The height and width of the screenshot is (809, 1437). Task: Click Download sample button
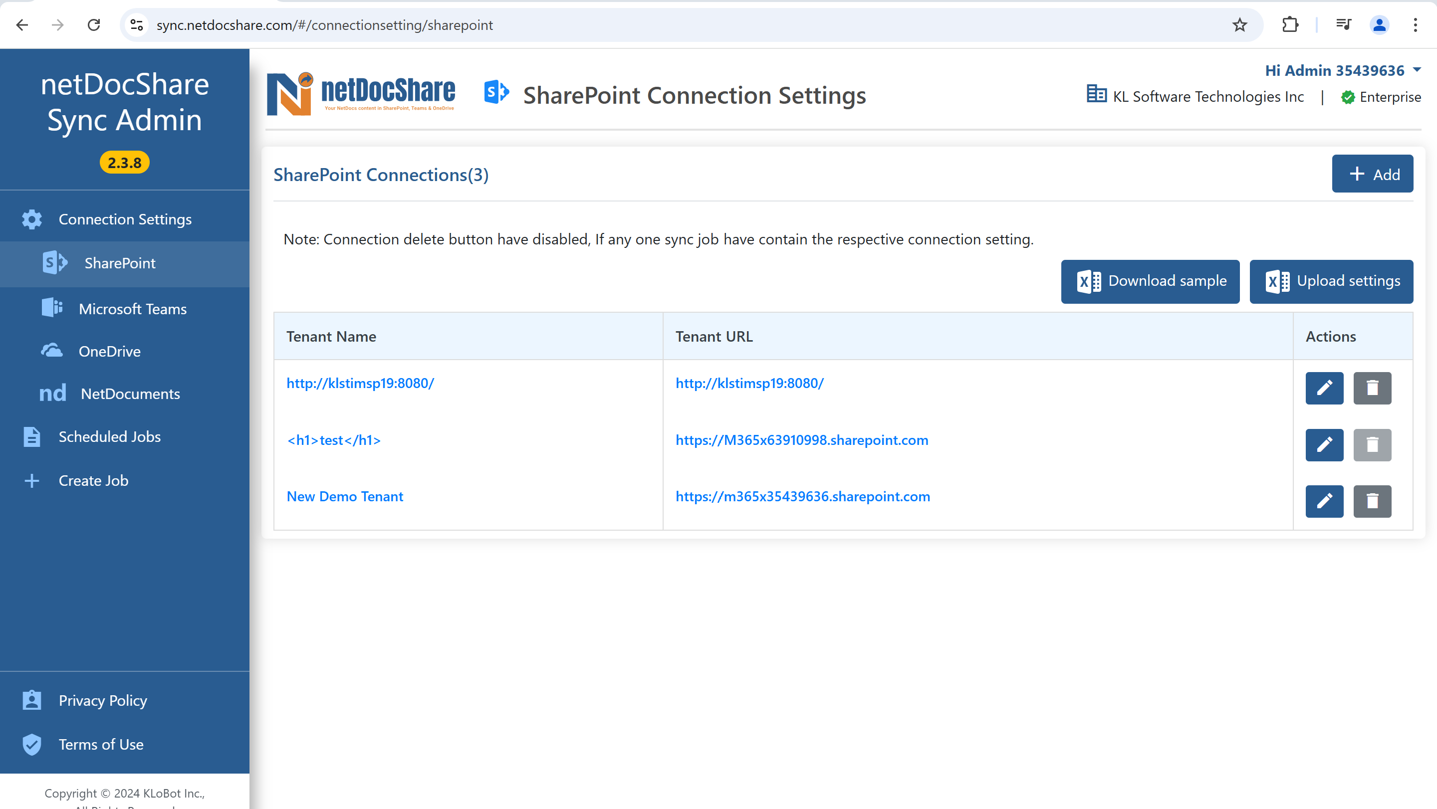tap(1150, 282)
